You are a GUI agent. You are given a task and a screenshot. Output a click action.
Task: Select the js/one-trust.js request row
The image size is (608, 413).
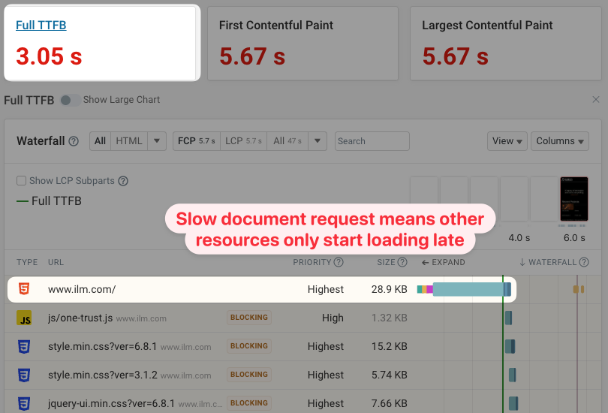[x=302, y=318]
